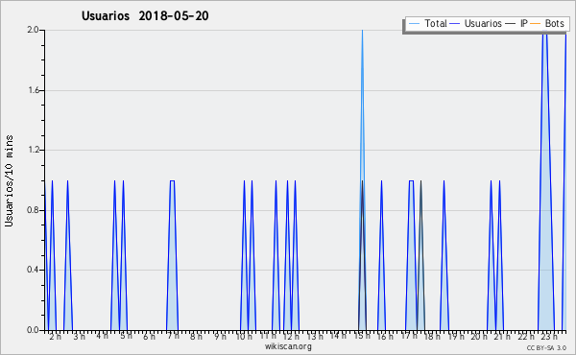Click the 'wikiscan.org' label below chart
Image resolution: width=576 pixels, height=355 pixels.
pyautogui.click(x=288, y=346)
